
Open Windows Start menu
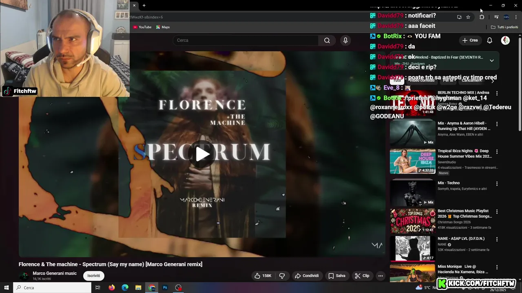click(x=6, y=288)
